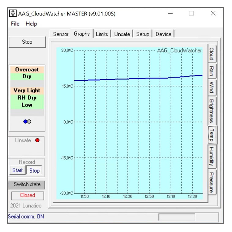This screenshot has width=232, height=232.
Task: Show the Brightness graph side tab
Action: (x=212, y=111)
